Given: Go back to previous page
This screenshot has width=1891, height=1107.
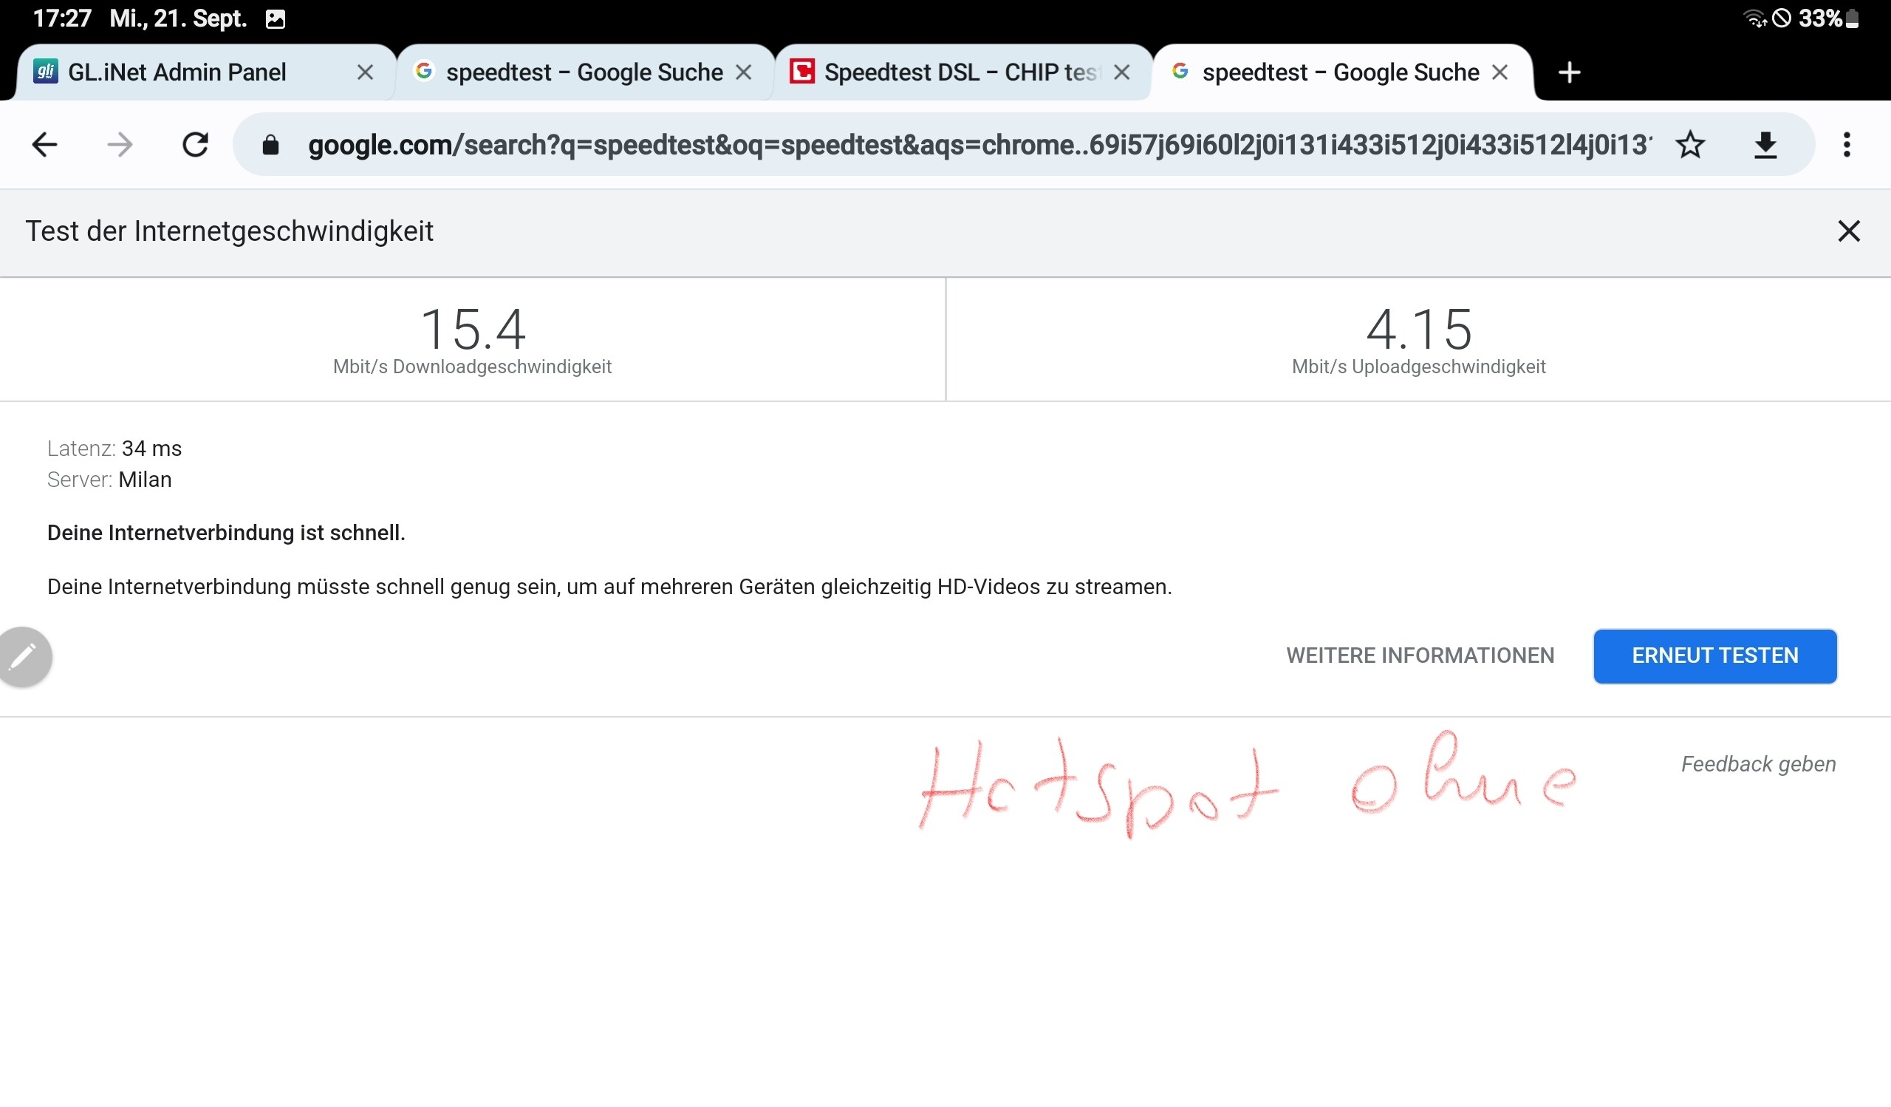Looking at the screenshot, I should [x=44, y=144].
